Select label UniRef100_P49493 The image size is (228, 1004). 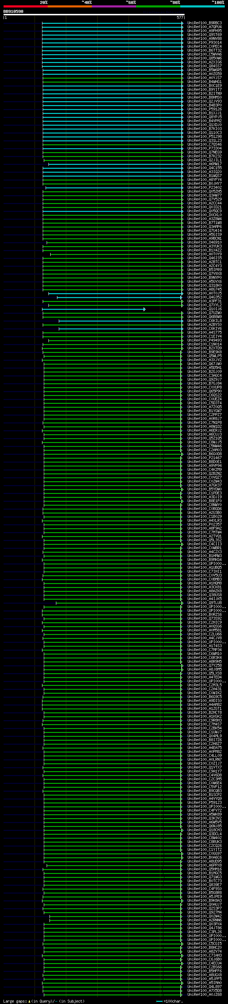[204, 340]
